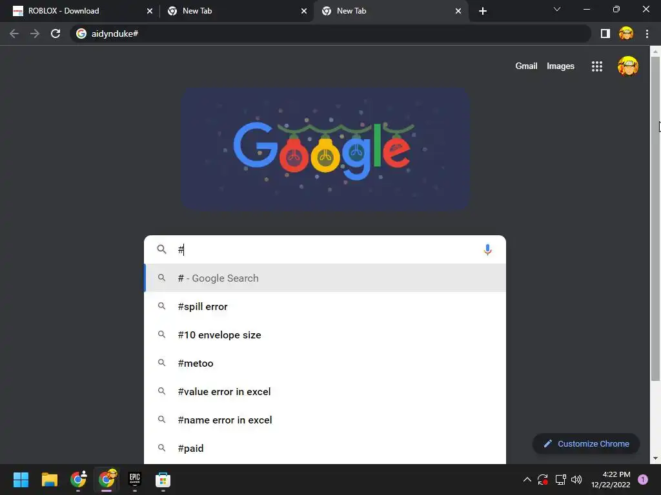Select the '#name error in excel' suggestion
Screen dimensions: 661x495
(325, 420)
